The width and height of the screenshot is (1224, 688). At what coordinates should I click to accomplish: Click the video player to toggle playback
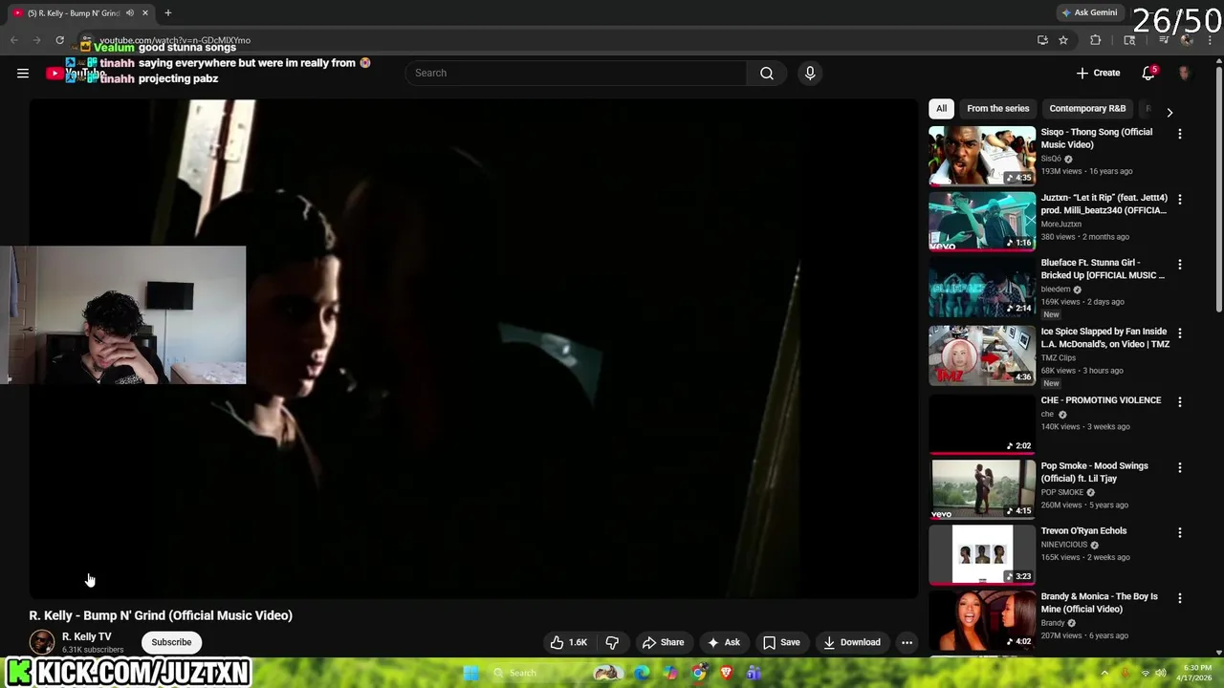point(473,349)
